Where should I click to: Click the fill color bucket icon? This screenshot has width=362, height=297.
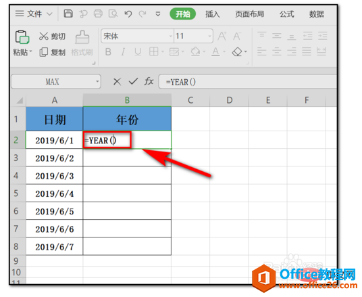(195, 51)
